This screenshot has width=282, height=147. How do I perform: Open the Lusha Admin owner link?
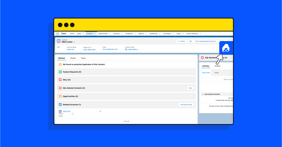132,49
